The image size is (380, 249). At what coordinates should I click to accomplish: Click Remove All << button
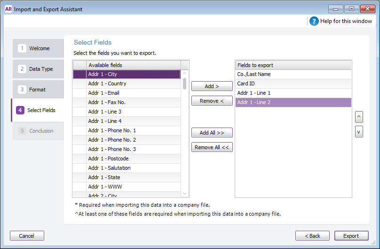(212, 147)
